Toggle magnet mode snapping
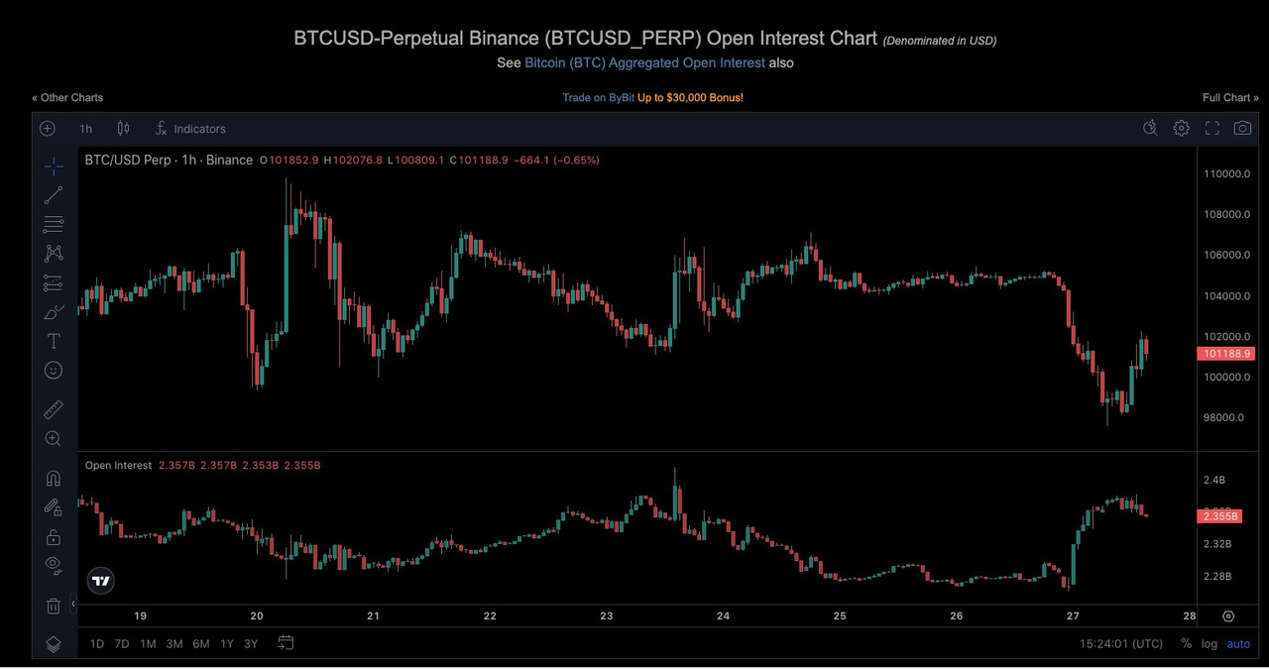The image size is (1269, 669). pyautogui.click(x=54, y=478)
